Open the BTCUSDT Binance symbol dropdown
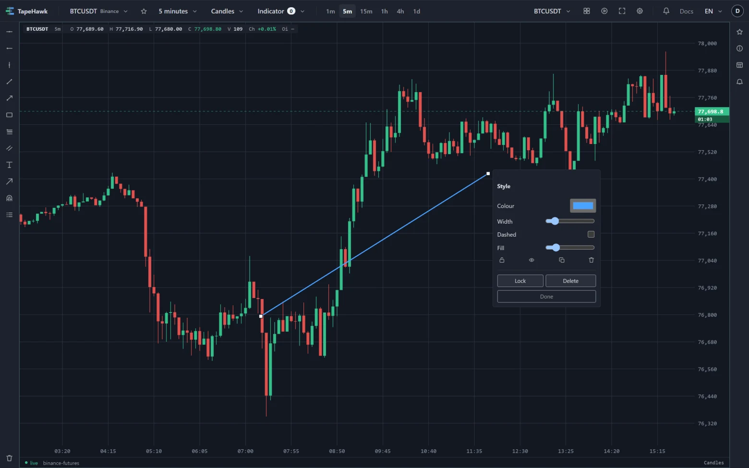Viewport: 749px width, 468px height. coord(98,11)
